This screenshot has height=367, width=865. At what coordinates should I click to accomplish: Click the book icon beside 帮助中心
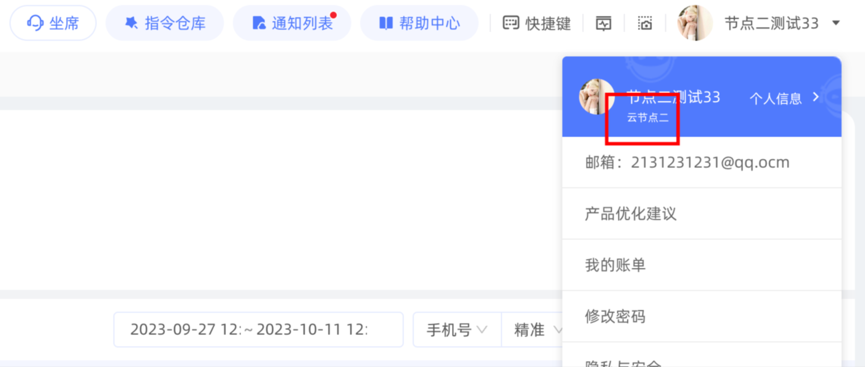pyautogui.click(x=386, y=23)
